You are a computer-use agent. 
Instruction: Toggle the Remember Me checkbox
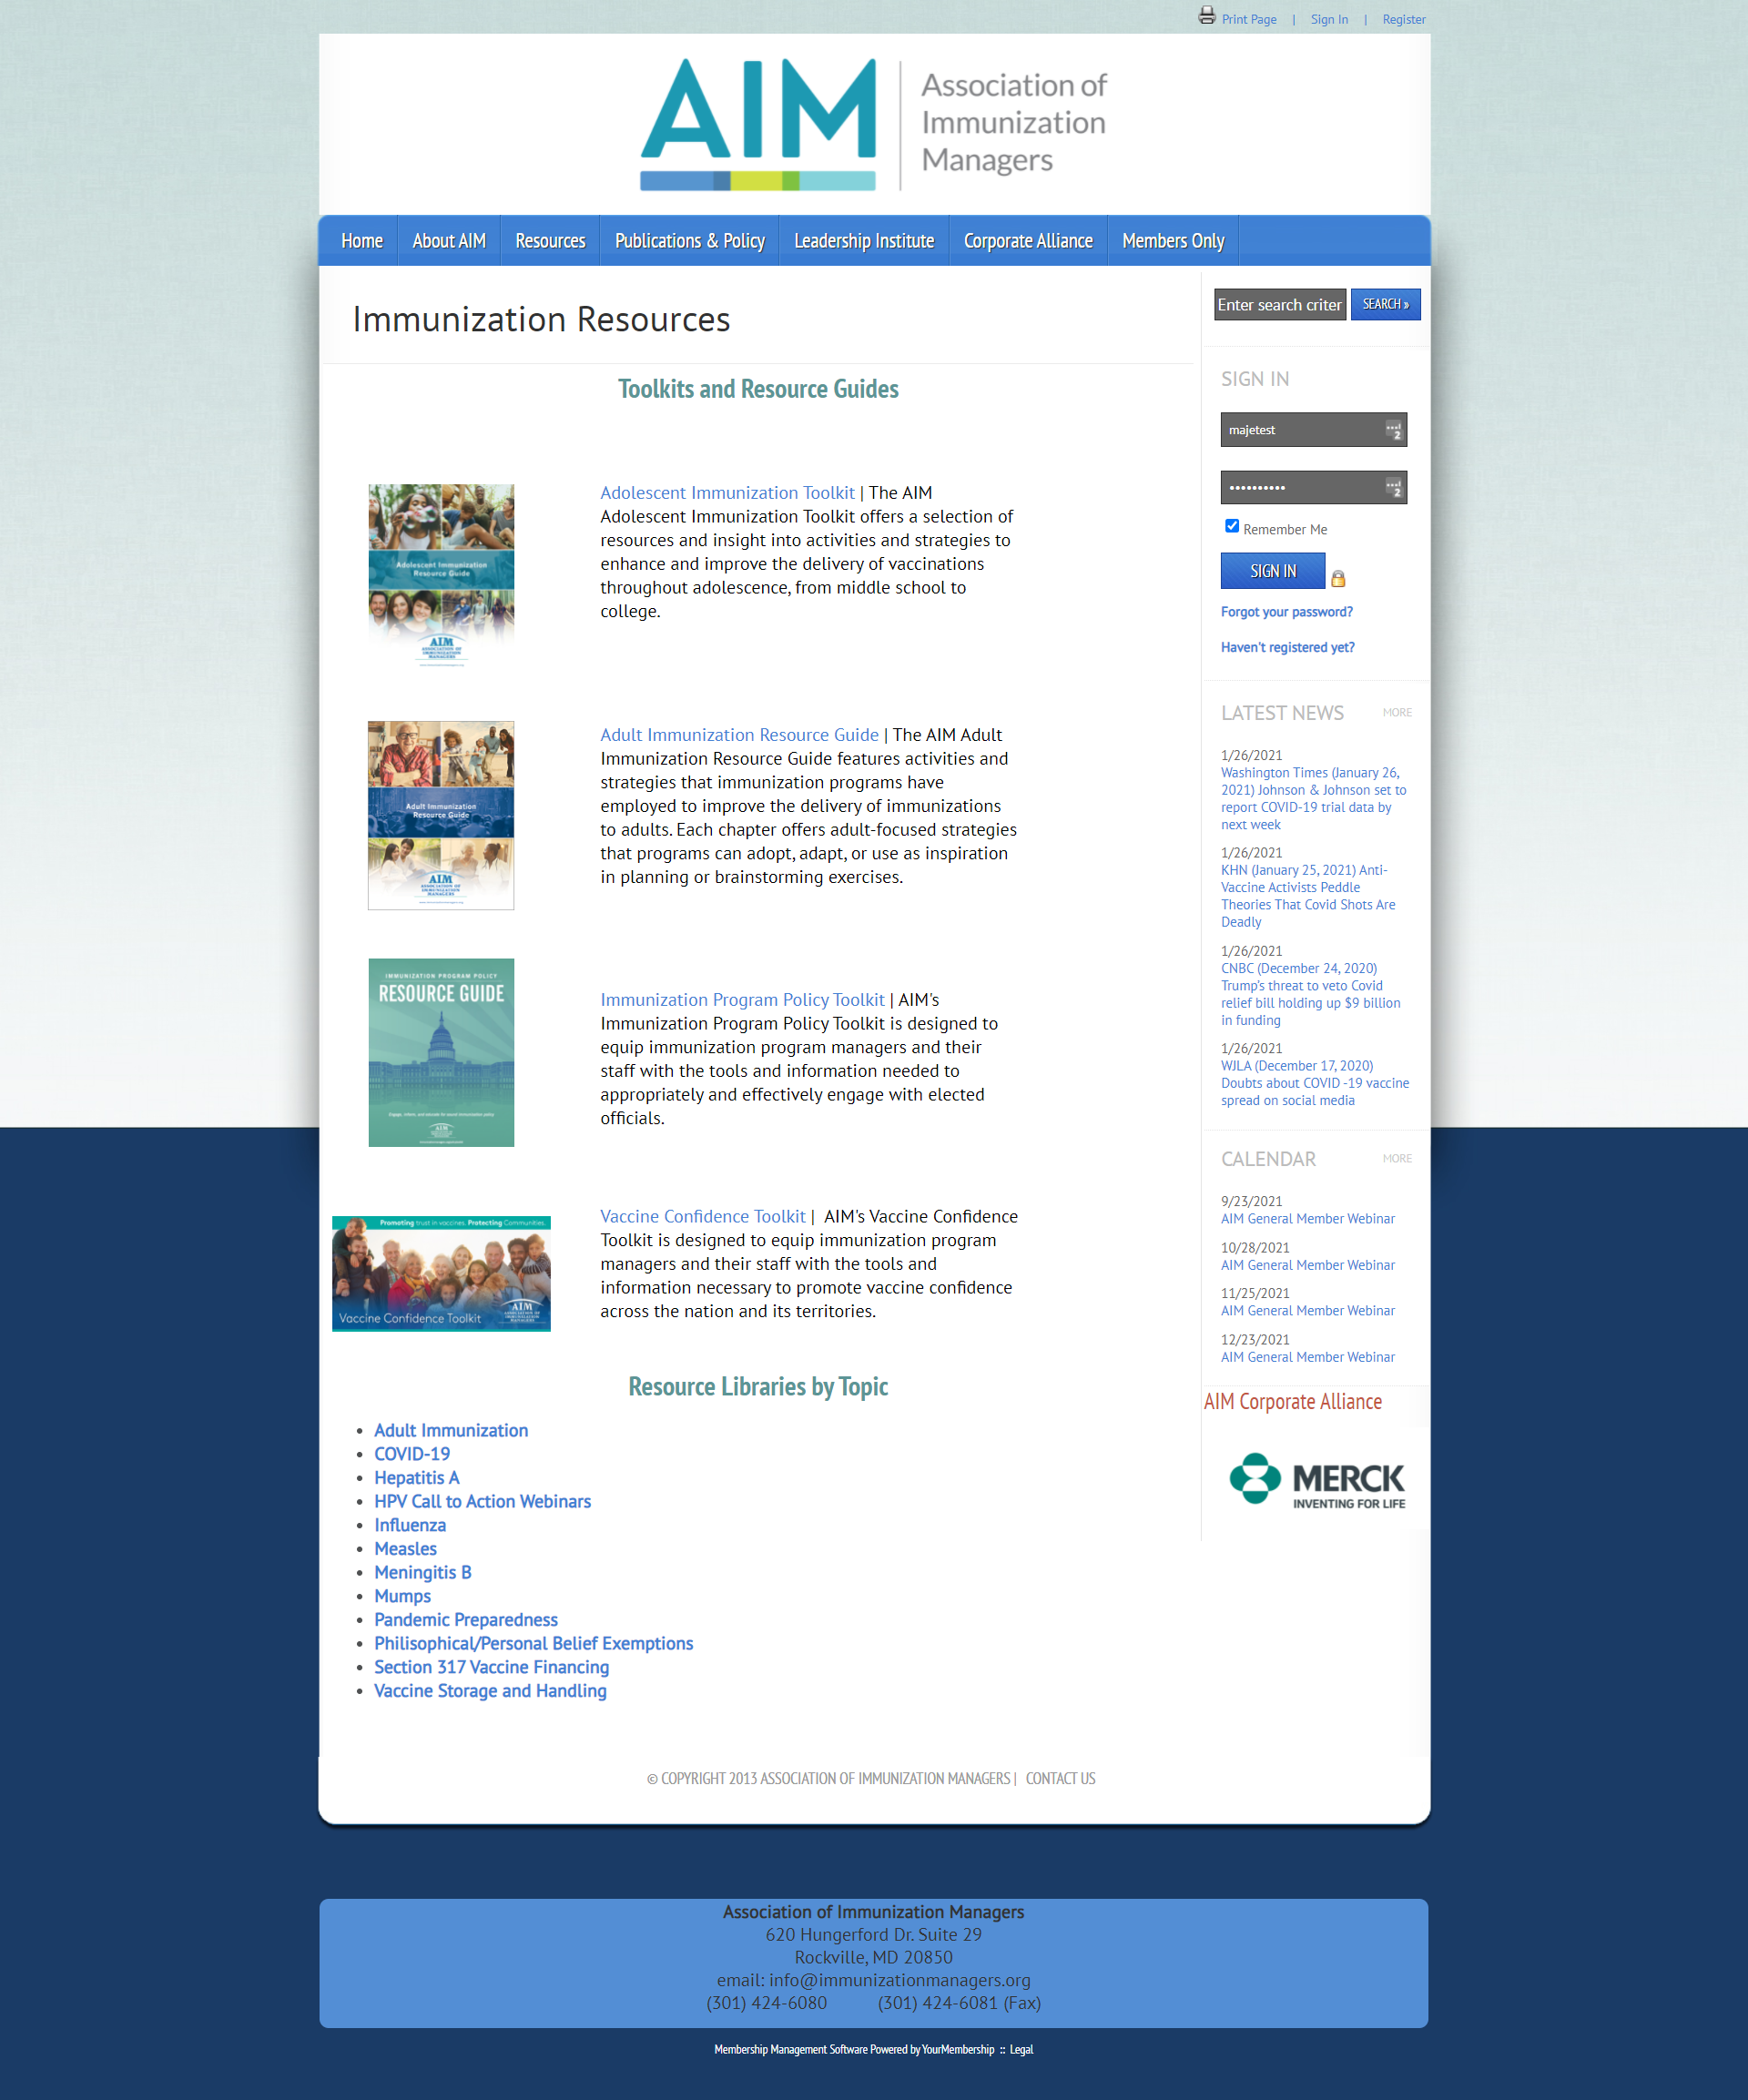click(1232, 526)
